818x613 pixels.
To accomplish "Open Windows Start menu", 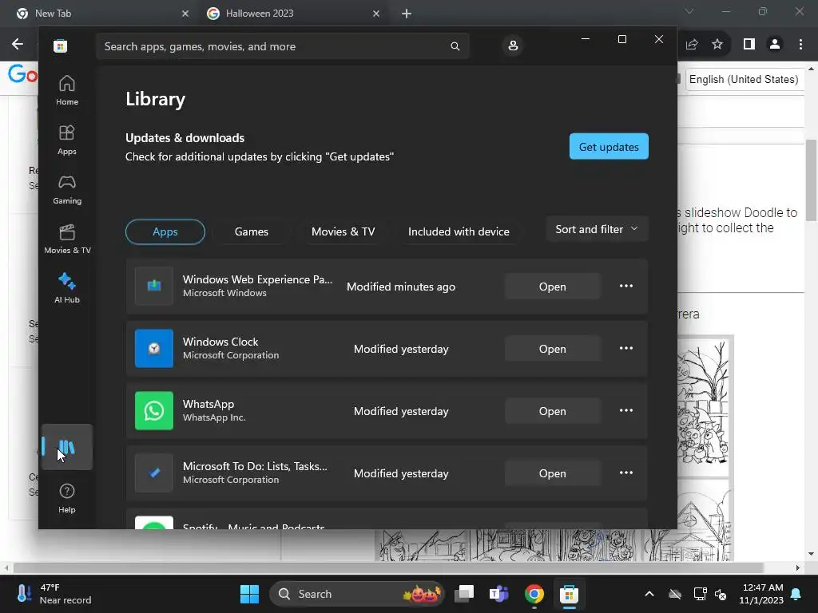I will [x=249, y=594].
